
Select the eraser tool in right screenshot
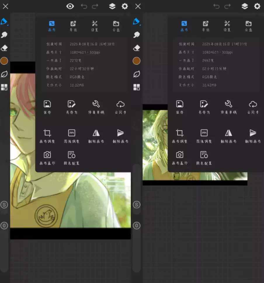coord(137,48)
